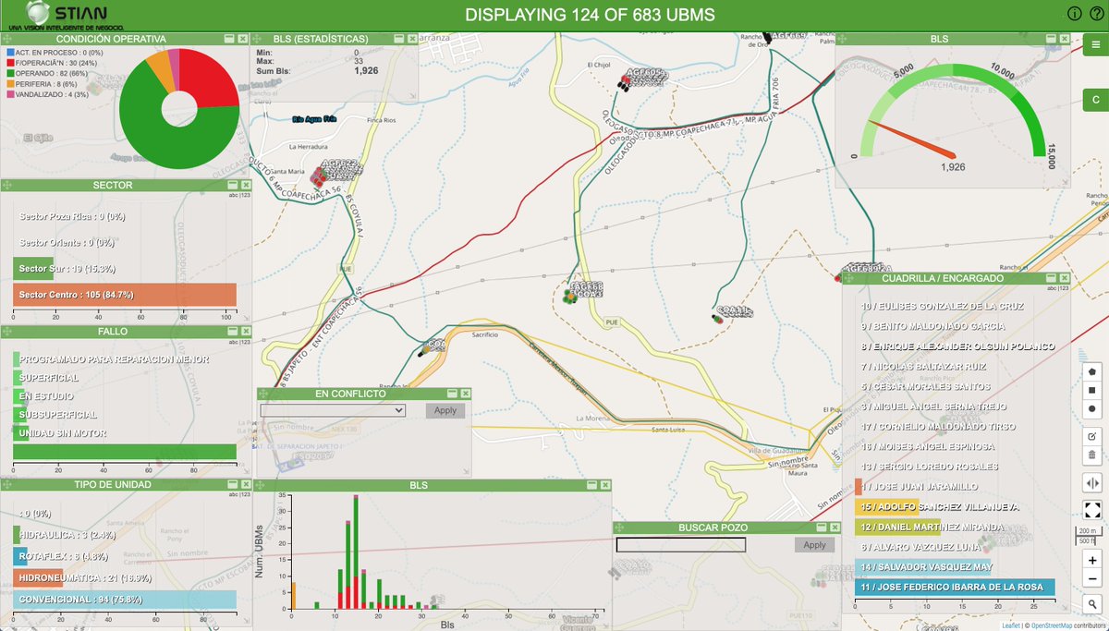Select crew 14 / SALVADOR VASQUEZ MAY

[924, 566]
